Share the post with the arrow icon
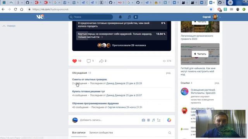 [x=101, y=61]
